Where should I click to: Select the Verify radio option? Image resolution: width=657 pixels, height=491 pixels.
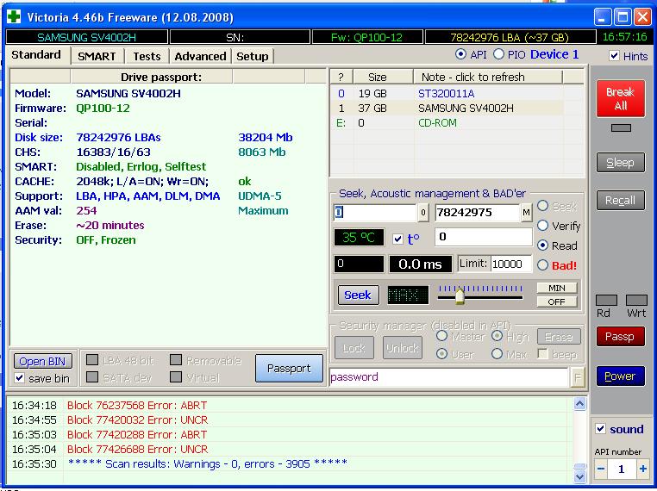pos(542,226)
